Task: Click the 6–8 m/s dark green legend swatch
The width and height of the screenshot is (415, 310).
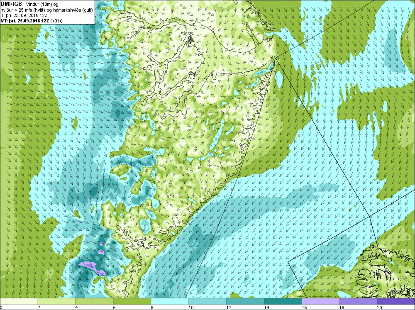Action: (132, 301)
